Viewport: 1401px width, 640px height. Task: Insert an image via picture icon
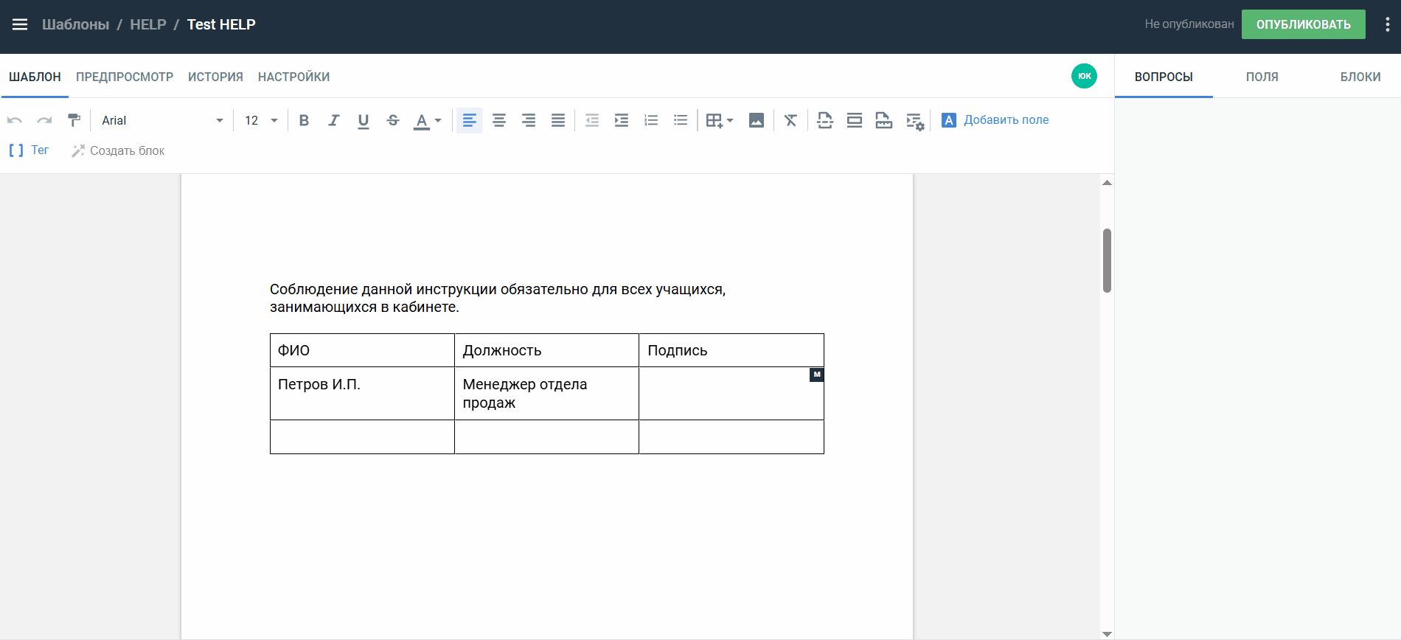pyautogui.click(x=756, y=120)
